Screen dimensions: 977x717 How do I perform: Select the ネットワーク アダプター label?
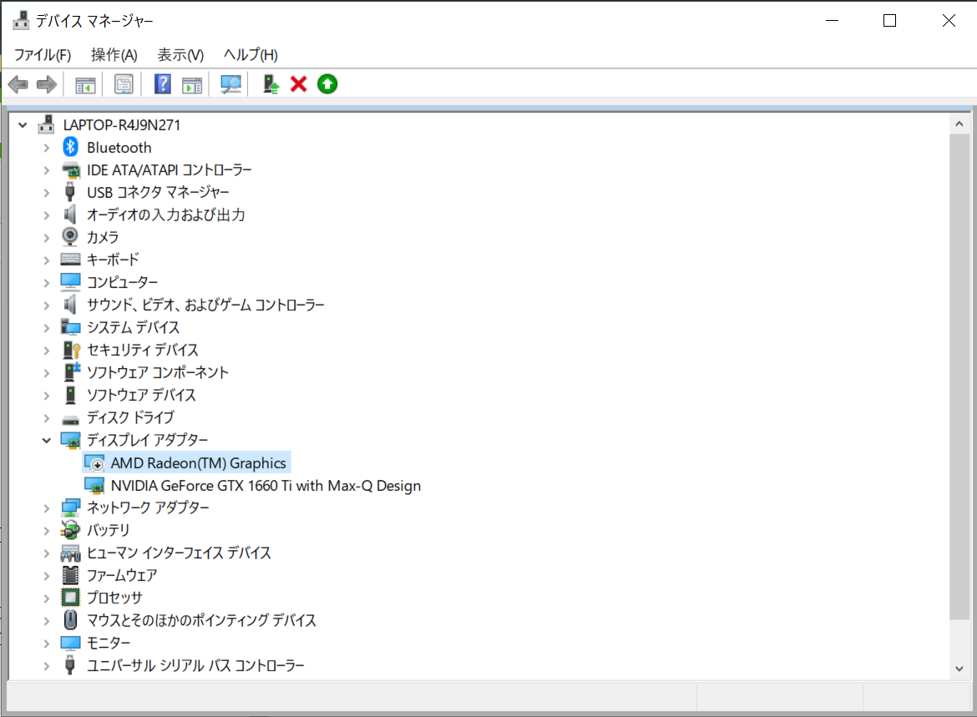148,507
